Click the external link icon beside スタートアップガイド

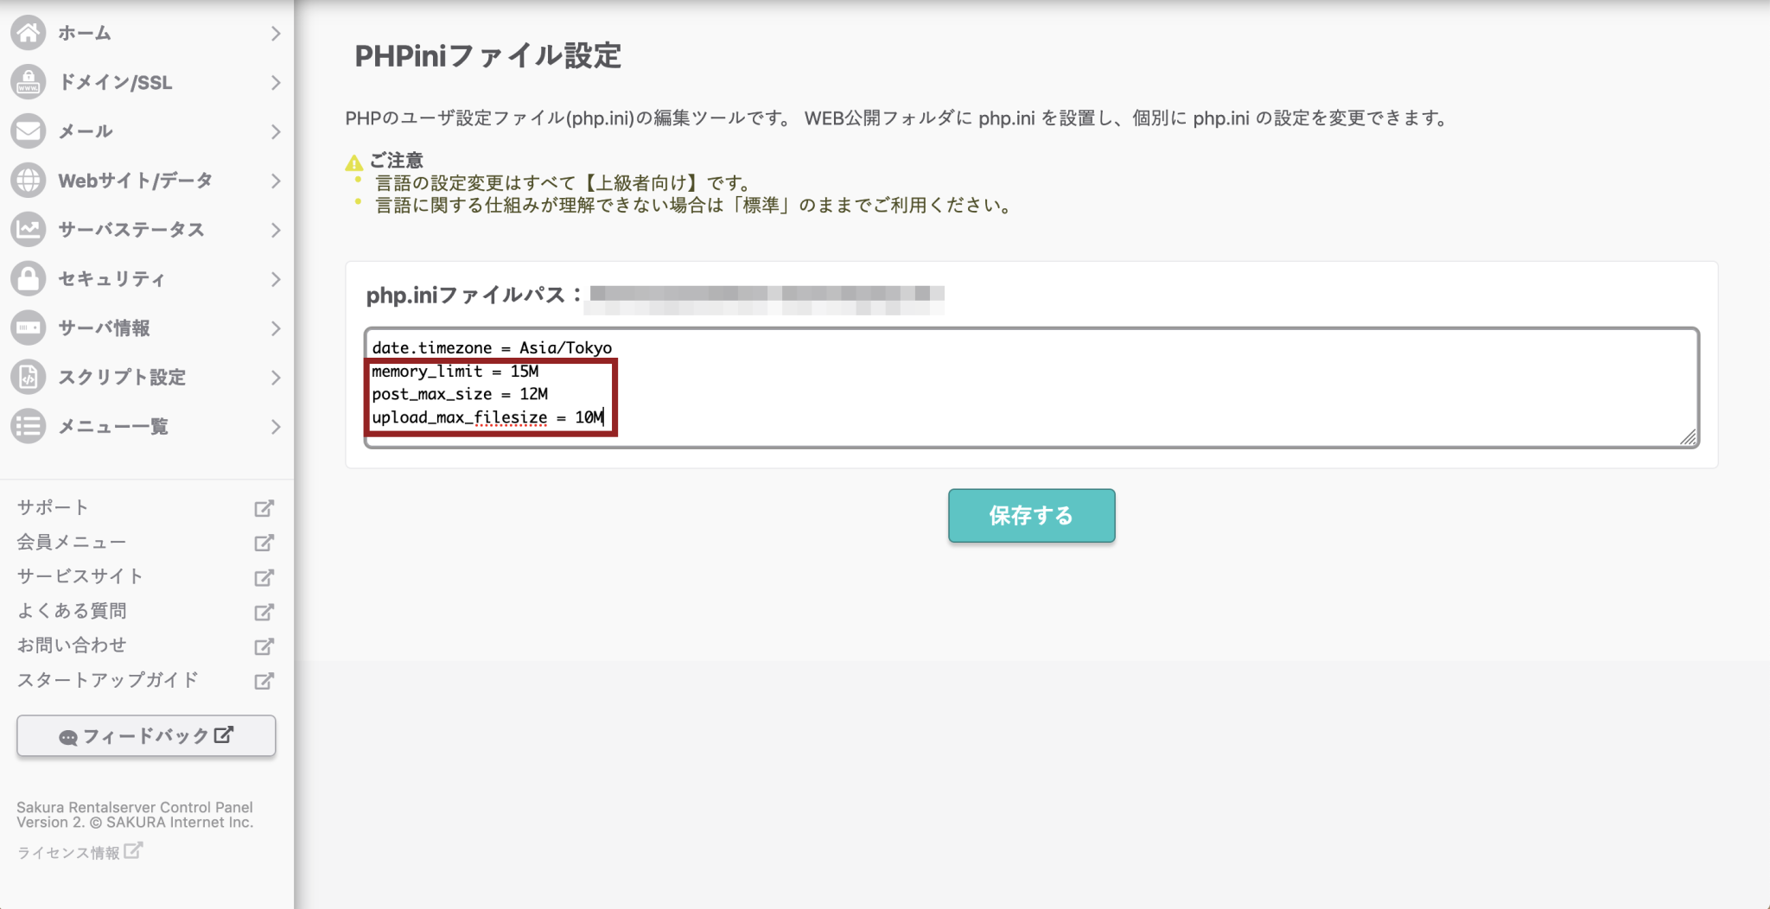click(x=264, y=681)
